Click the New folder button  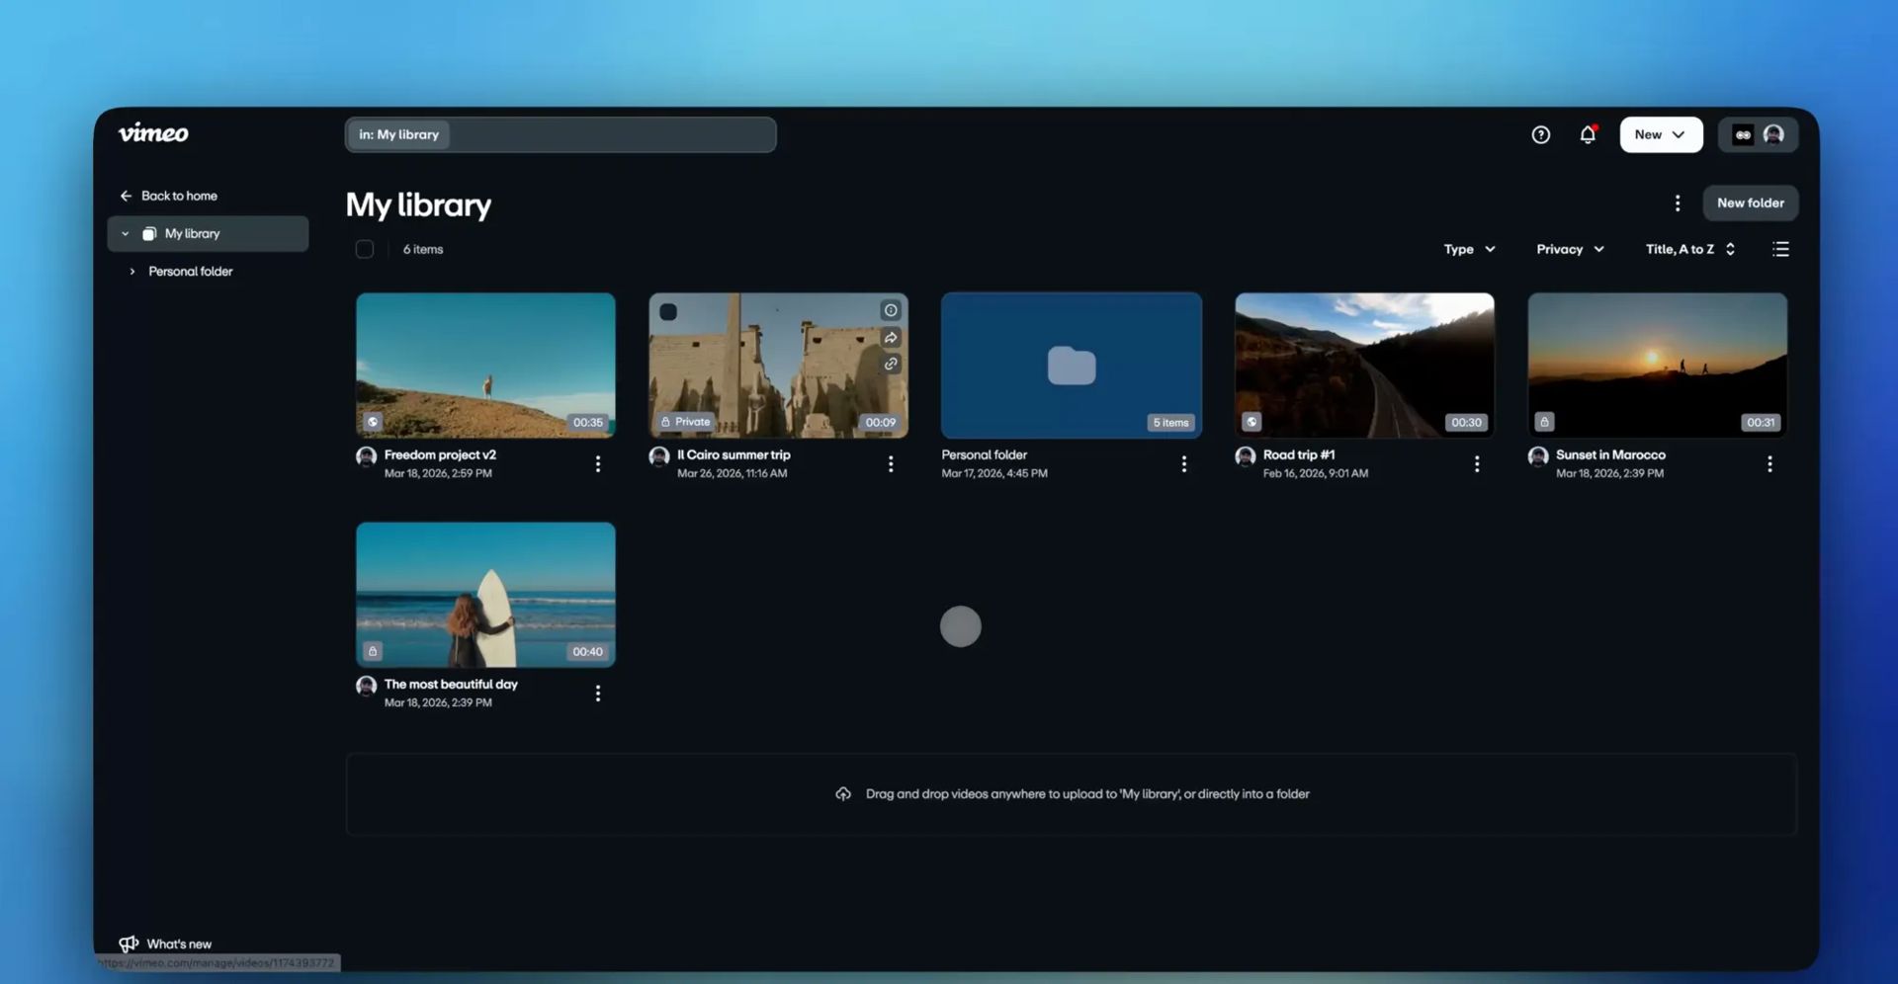(1750, 204)
